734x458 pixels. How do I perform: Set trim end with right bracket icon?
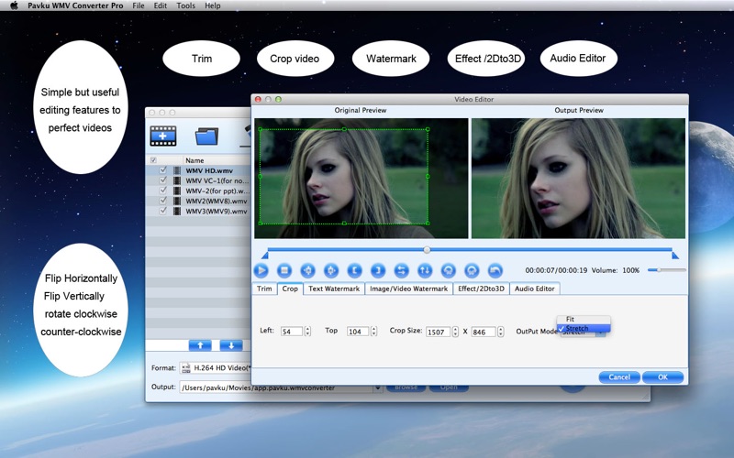378,270
